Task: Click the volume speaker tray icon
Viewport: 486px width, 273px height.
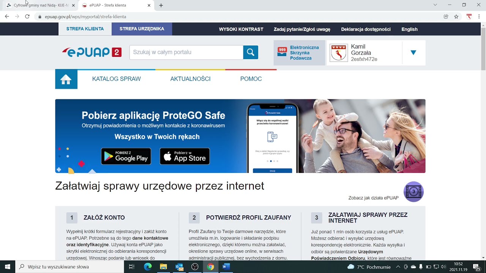Action: (x=443, y=267)
